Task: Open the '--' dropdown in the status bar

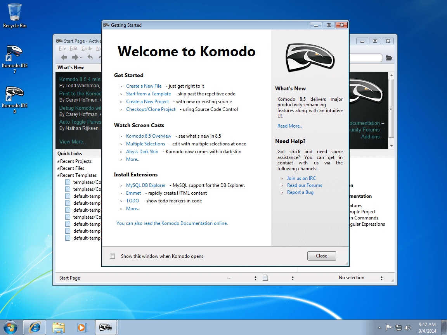Action: point(255,278)
